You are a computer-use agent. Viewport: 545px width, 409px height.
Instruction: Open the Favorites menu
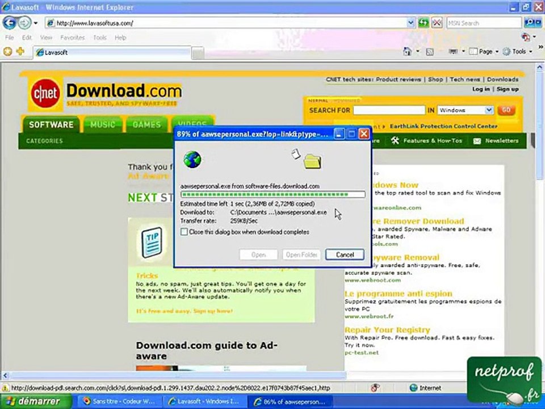coord(72,37)
